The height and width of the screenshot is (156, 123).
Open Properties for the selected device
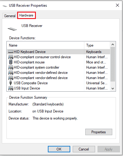point(99,132)
